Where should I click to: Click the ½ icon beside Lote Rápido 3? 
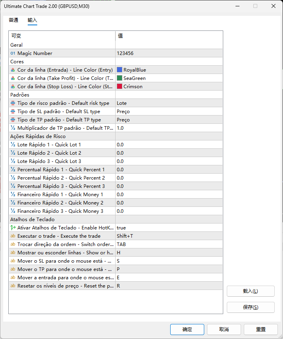13,161
